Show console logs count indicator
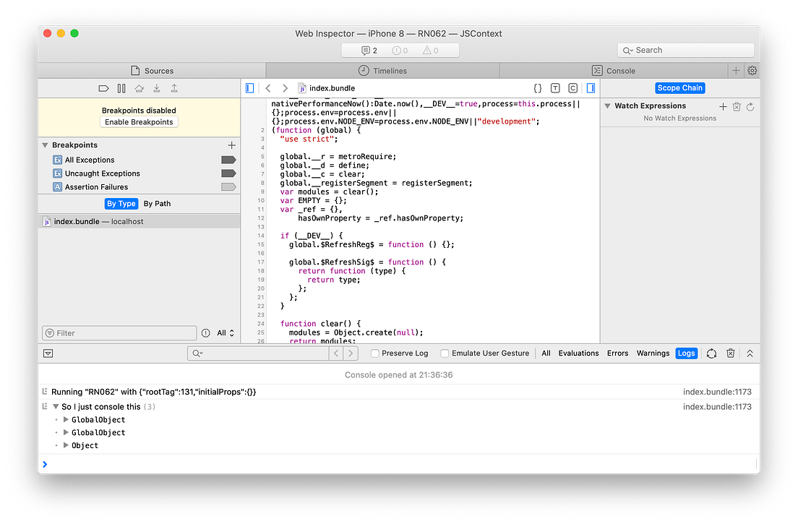The height and width of the screenshot is (524, 798). [x=369, y=51]
